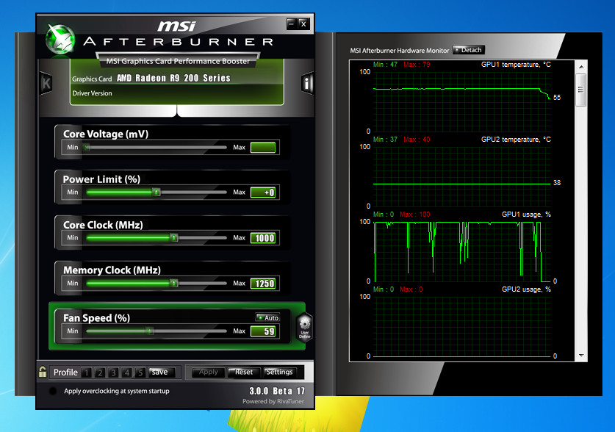Click the 'GPU1 temperature, °C' label
615x432 pixels.
click(516, 65)
